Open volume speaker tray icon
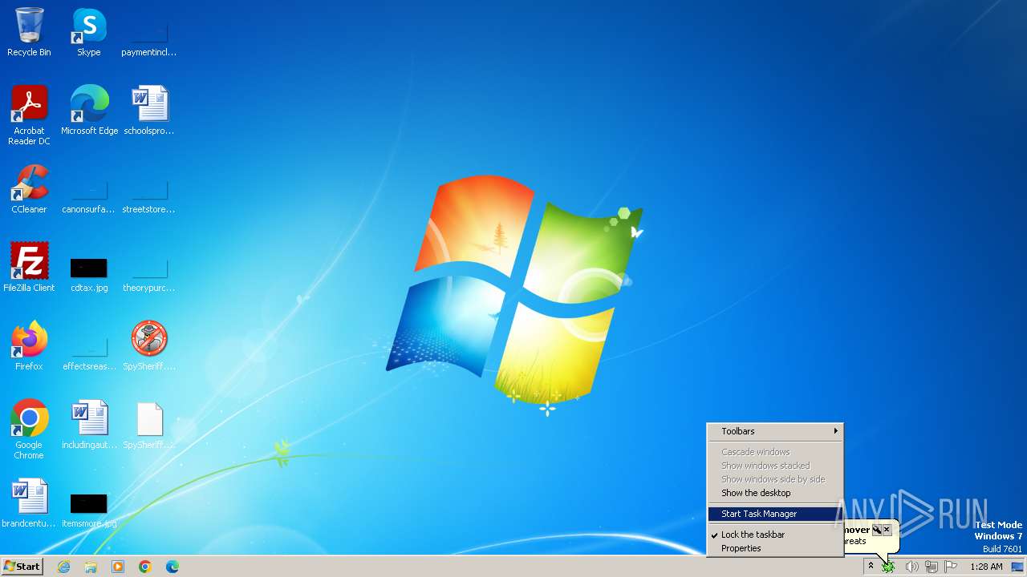Viewport: 1027px width, 577px height. pyautogui.click(x=911, y=567)
